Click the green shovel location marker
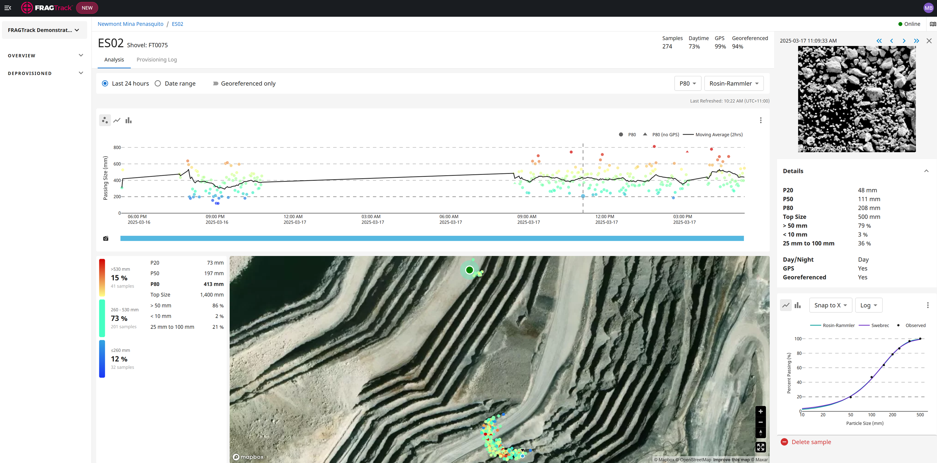This screenshot has width=937, height=463. [469, 270]
